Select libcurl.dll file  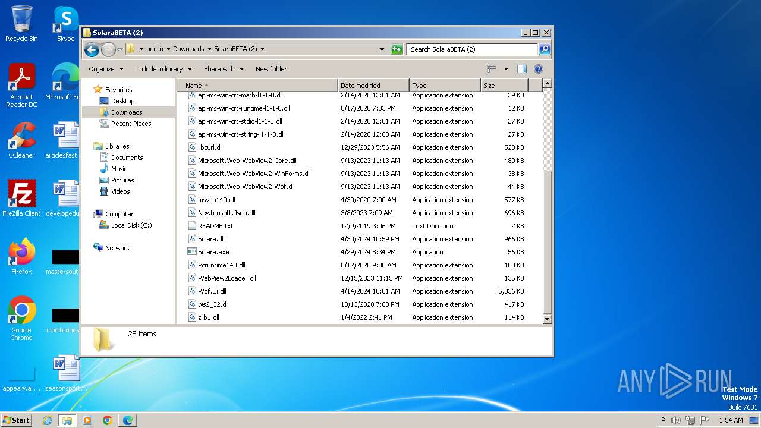210,147
